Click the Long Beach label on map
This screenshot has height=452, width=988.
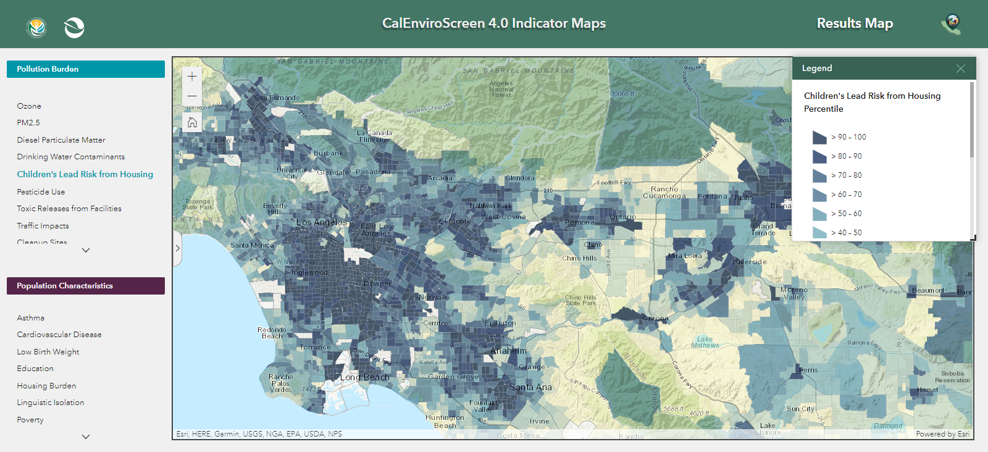click(365, 377)
